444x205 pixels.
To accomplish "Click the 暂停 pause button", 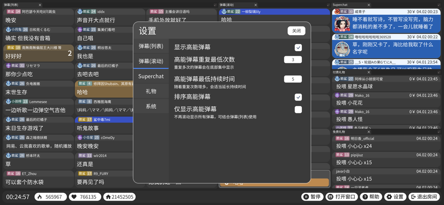I will coord(312,197).
